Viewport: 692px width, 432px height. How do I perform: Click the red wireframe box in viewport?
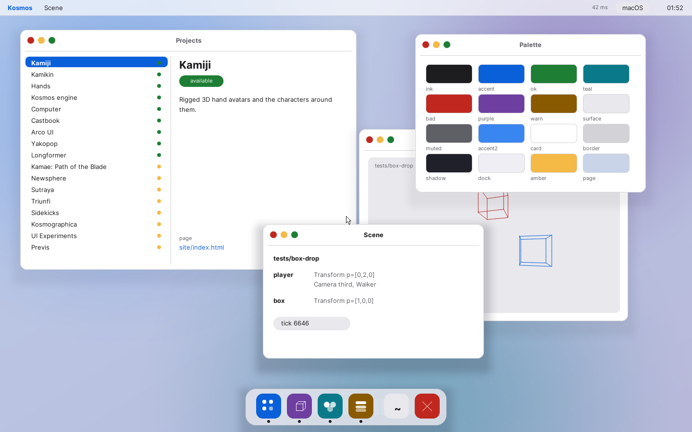point(493,206)
